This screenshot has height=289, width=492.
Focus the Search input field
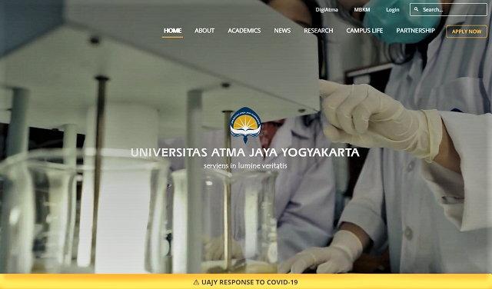(x=448, y=10)
